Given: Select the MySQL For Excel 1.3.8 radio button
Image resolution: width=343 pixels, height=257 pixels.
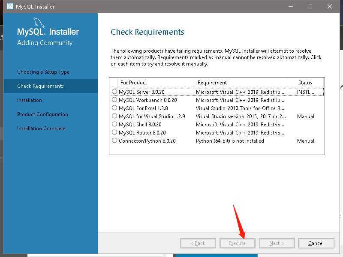Looking at the screenshot, I should pos(114,108).
